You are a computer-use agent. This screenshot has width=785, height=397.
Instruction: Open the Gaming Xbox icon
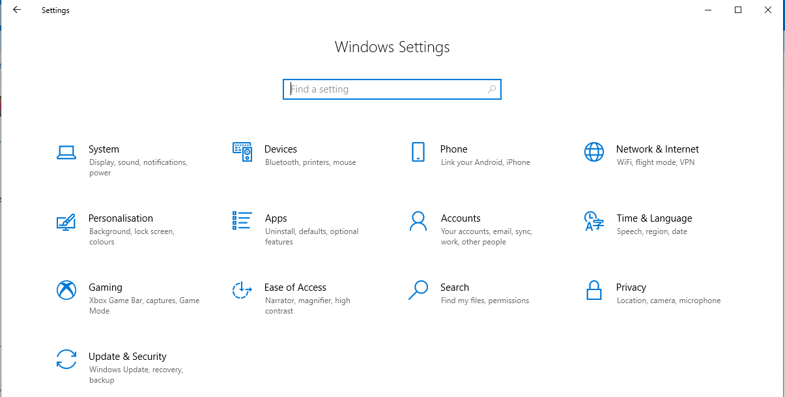click(x=66, y=290)
